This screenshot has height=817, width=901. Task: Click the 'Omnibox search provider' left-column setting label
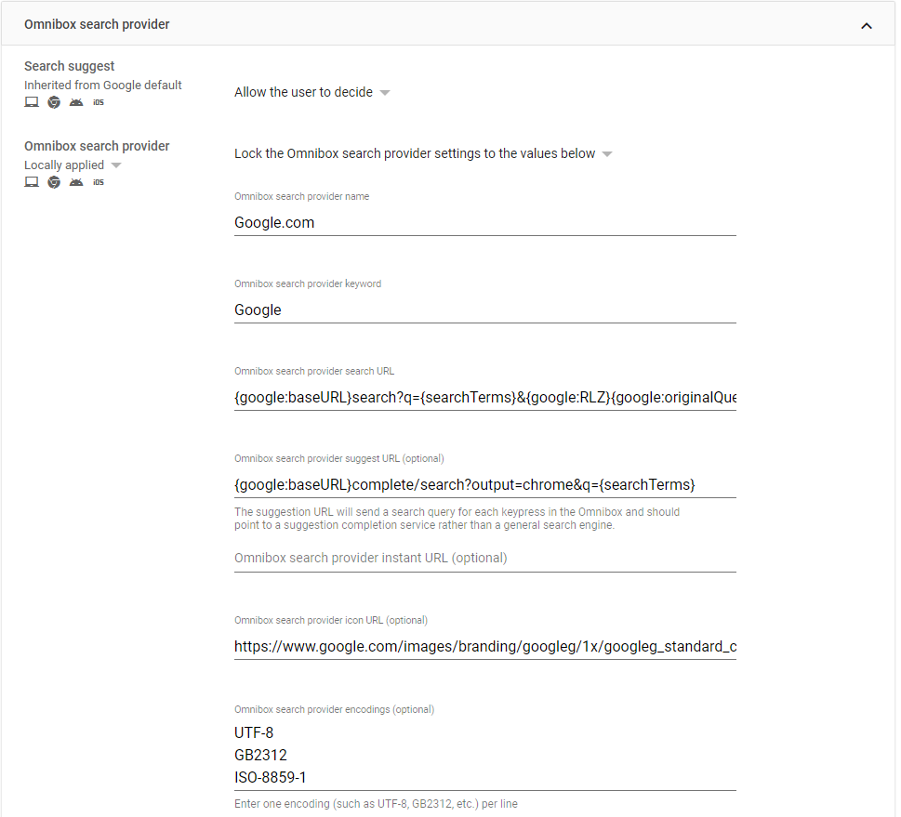[97, 146]
